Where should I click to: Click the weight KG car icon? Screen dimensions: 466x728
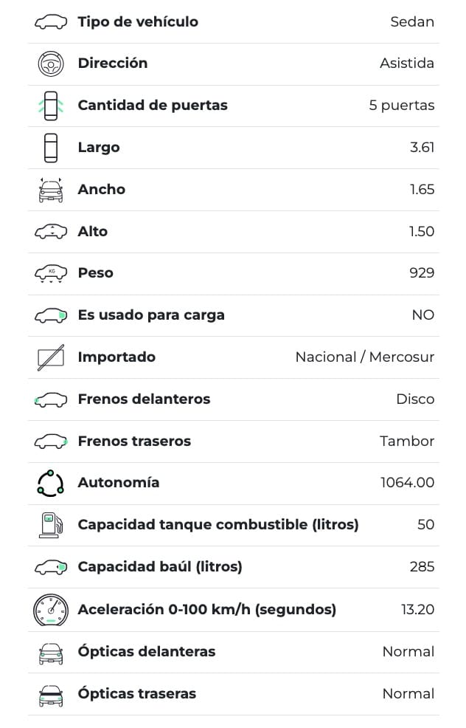[x=50, y=273]
